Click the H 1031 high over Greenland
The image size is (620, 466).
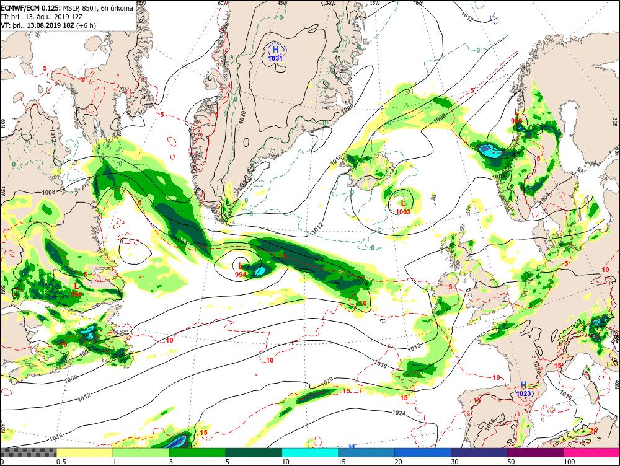[275, 53]
